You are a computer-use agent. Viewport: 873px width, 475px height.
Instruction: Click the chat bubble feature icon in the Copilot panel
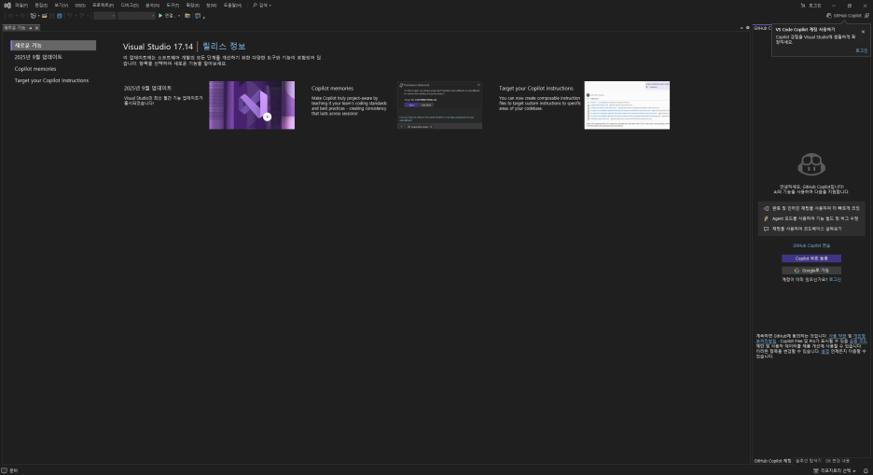pyautogui.click(x=766, y=229)
